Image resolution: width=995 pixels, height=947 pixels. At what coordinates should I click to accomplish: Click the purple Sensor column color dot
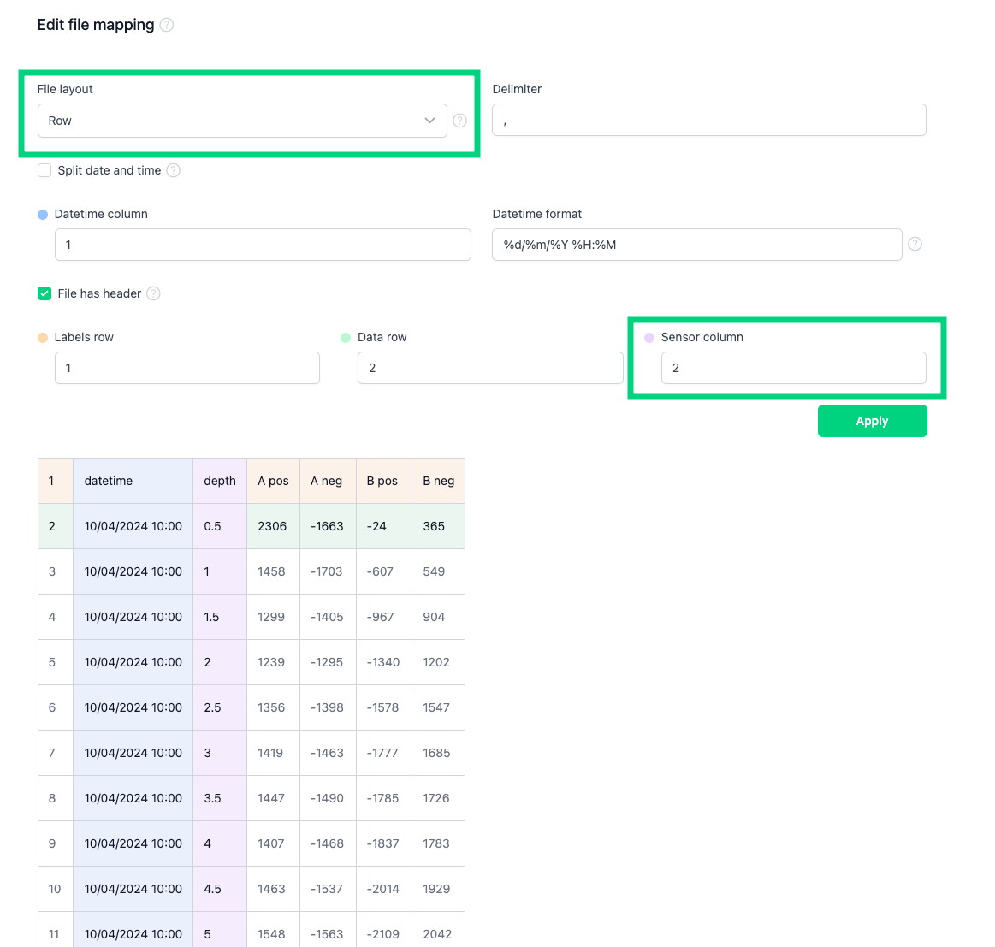[649, 338]
